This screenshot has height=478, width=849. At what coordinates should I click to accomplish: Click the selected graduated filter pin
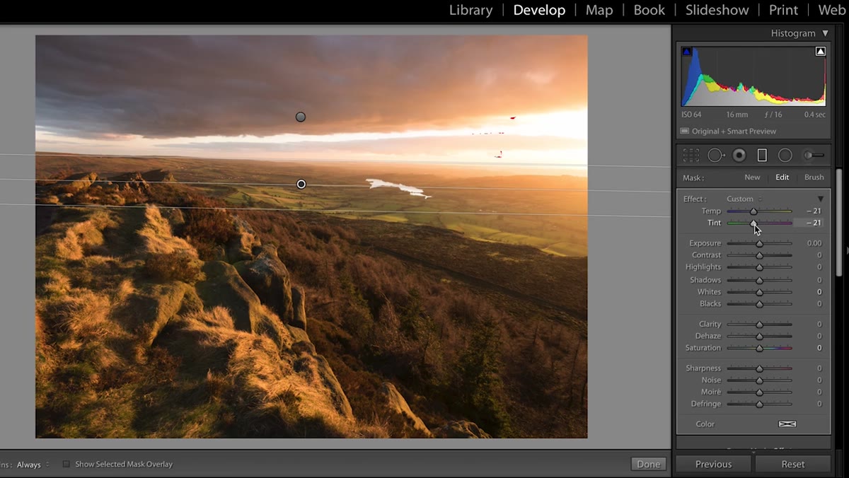[301, 184]
